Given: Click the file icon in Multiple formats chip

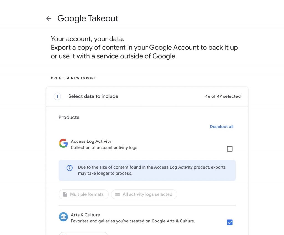Looking at the screenshot, I should [x=65, y=194].
